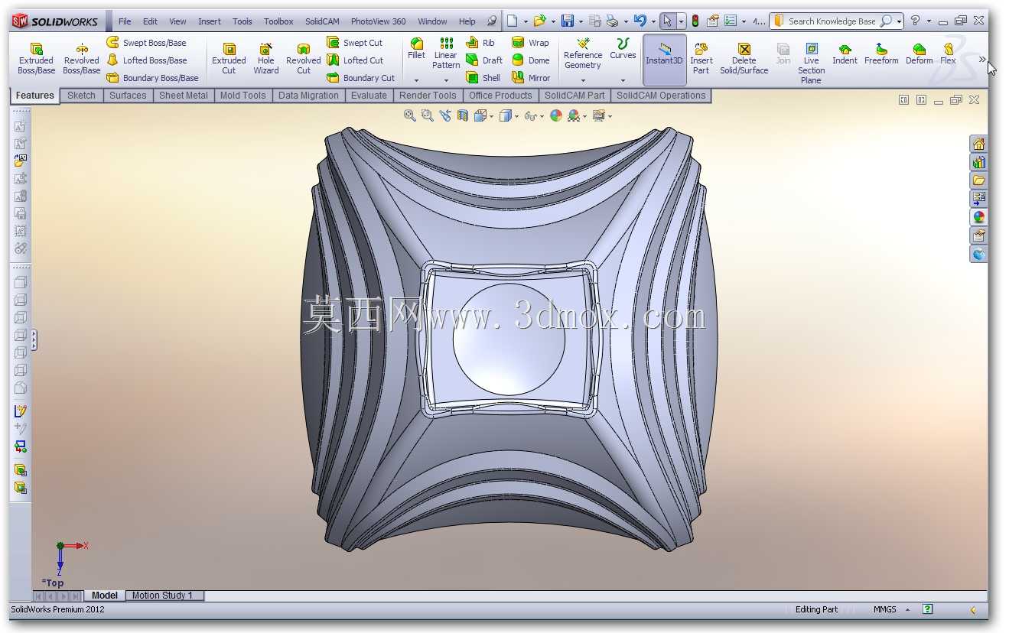Choose the Lofted Boss/Base feature

point(146,60)
